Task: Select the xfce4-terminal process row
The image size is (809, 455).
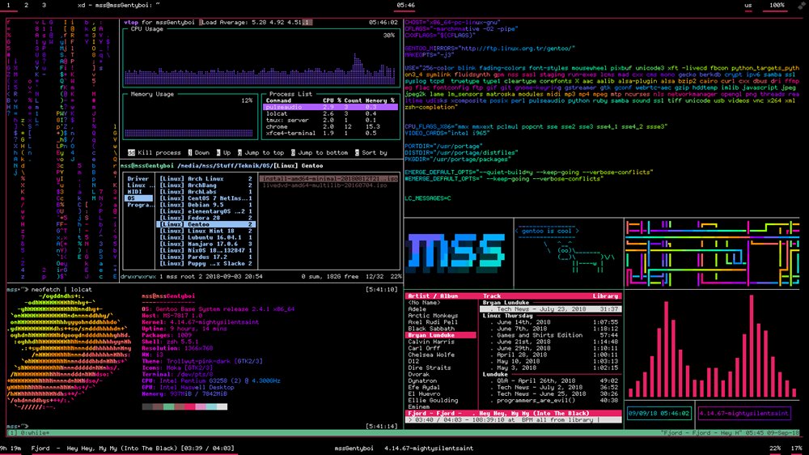Action: 330,134
